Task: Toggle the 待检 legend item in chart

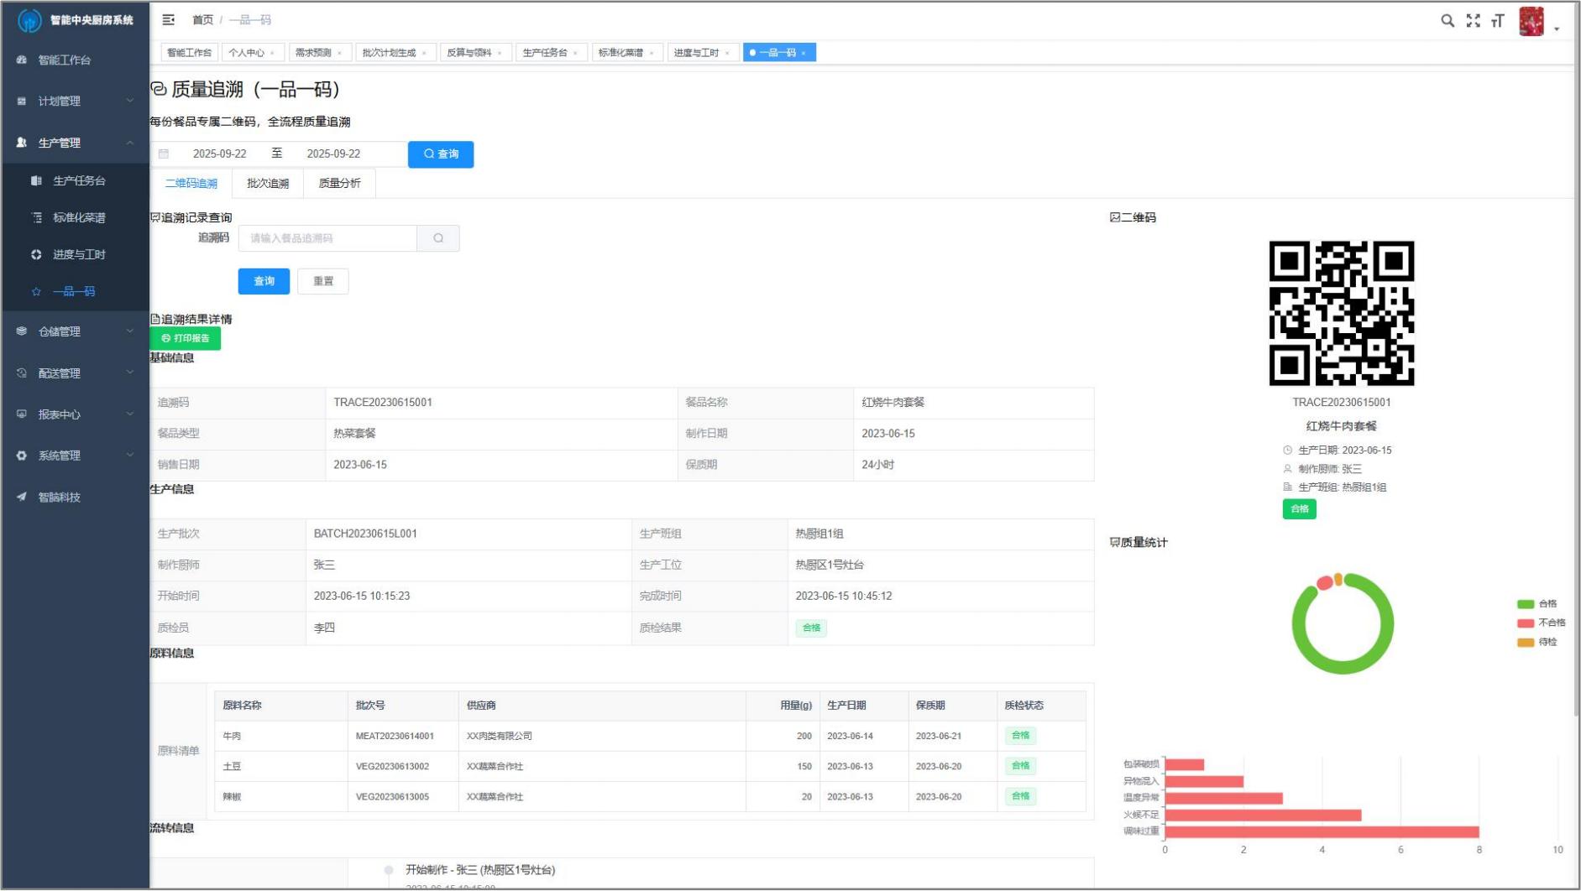Action: point(1537,642)
